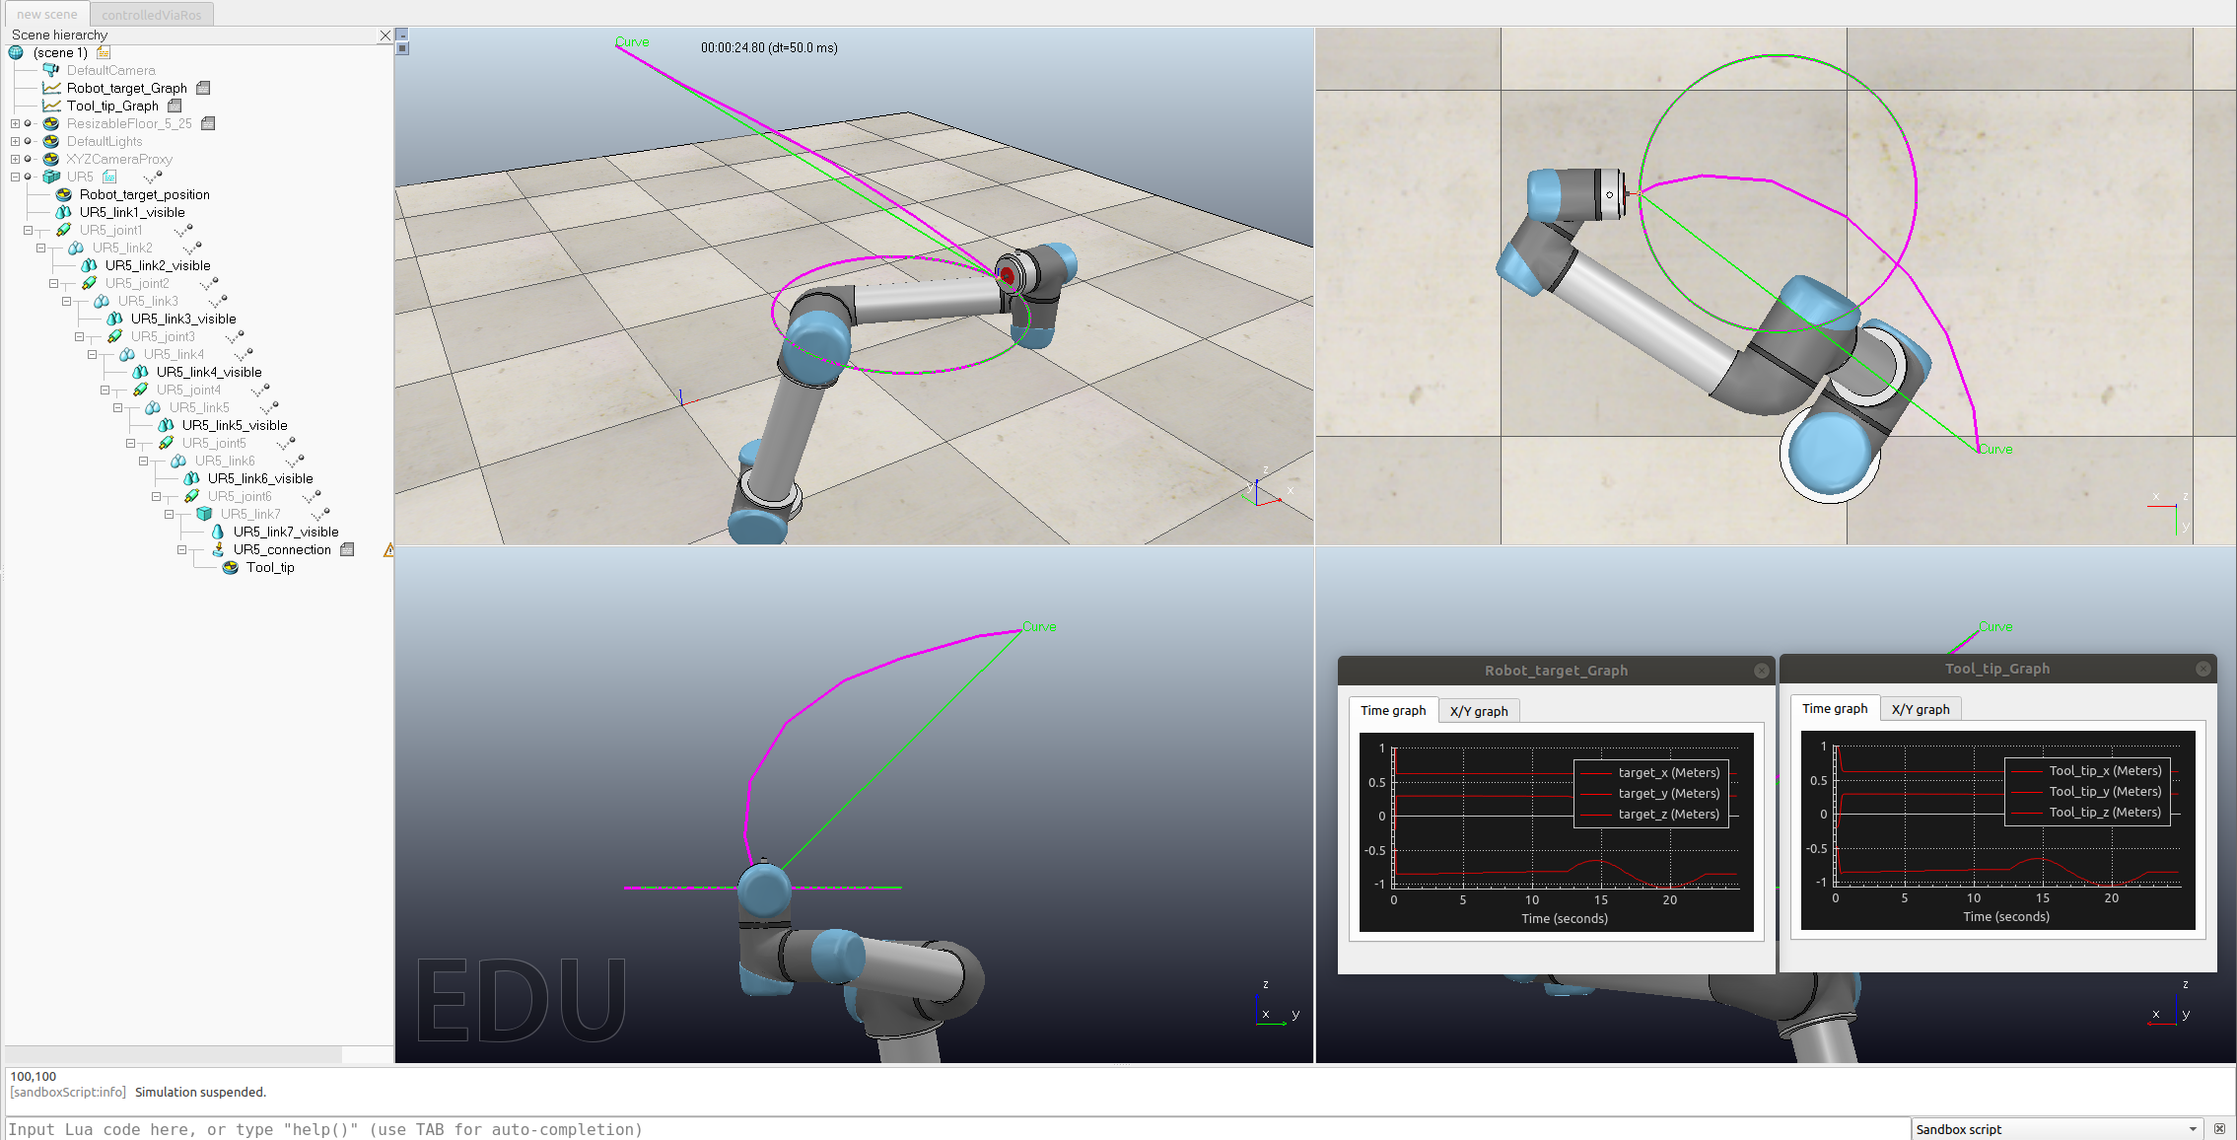This screenshot has width=2237, height=1140.
Task: Click the UR5_connection force sensor icon
Action: 218,549
